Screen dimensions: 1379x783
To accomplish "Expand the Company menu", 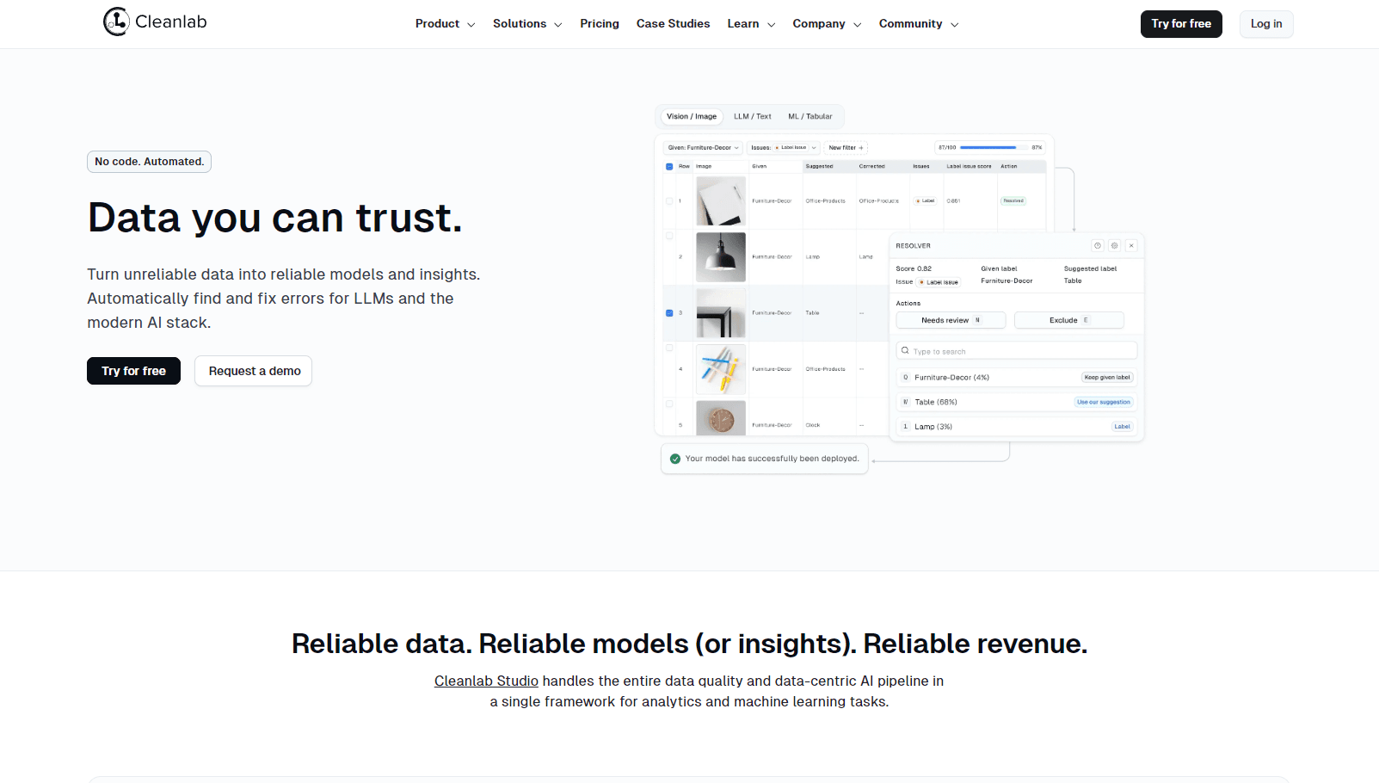I will pyautogui.click(x=827, y=24).
